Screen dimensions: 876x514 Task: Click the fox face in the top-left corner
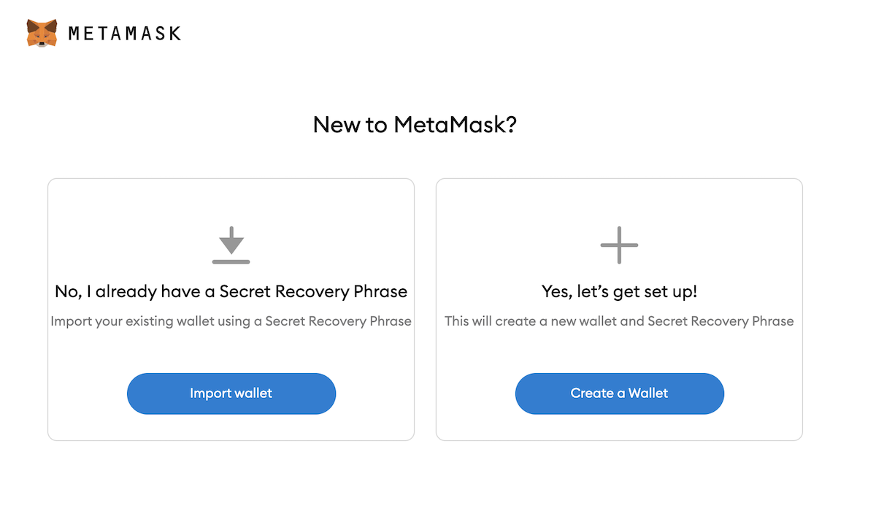pyautogui.click(x=42, y=32)
